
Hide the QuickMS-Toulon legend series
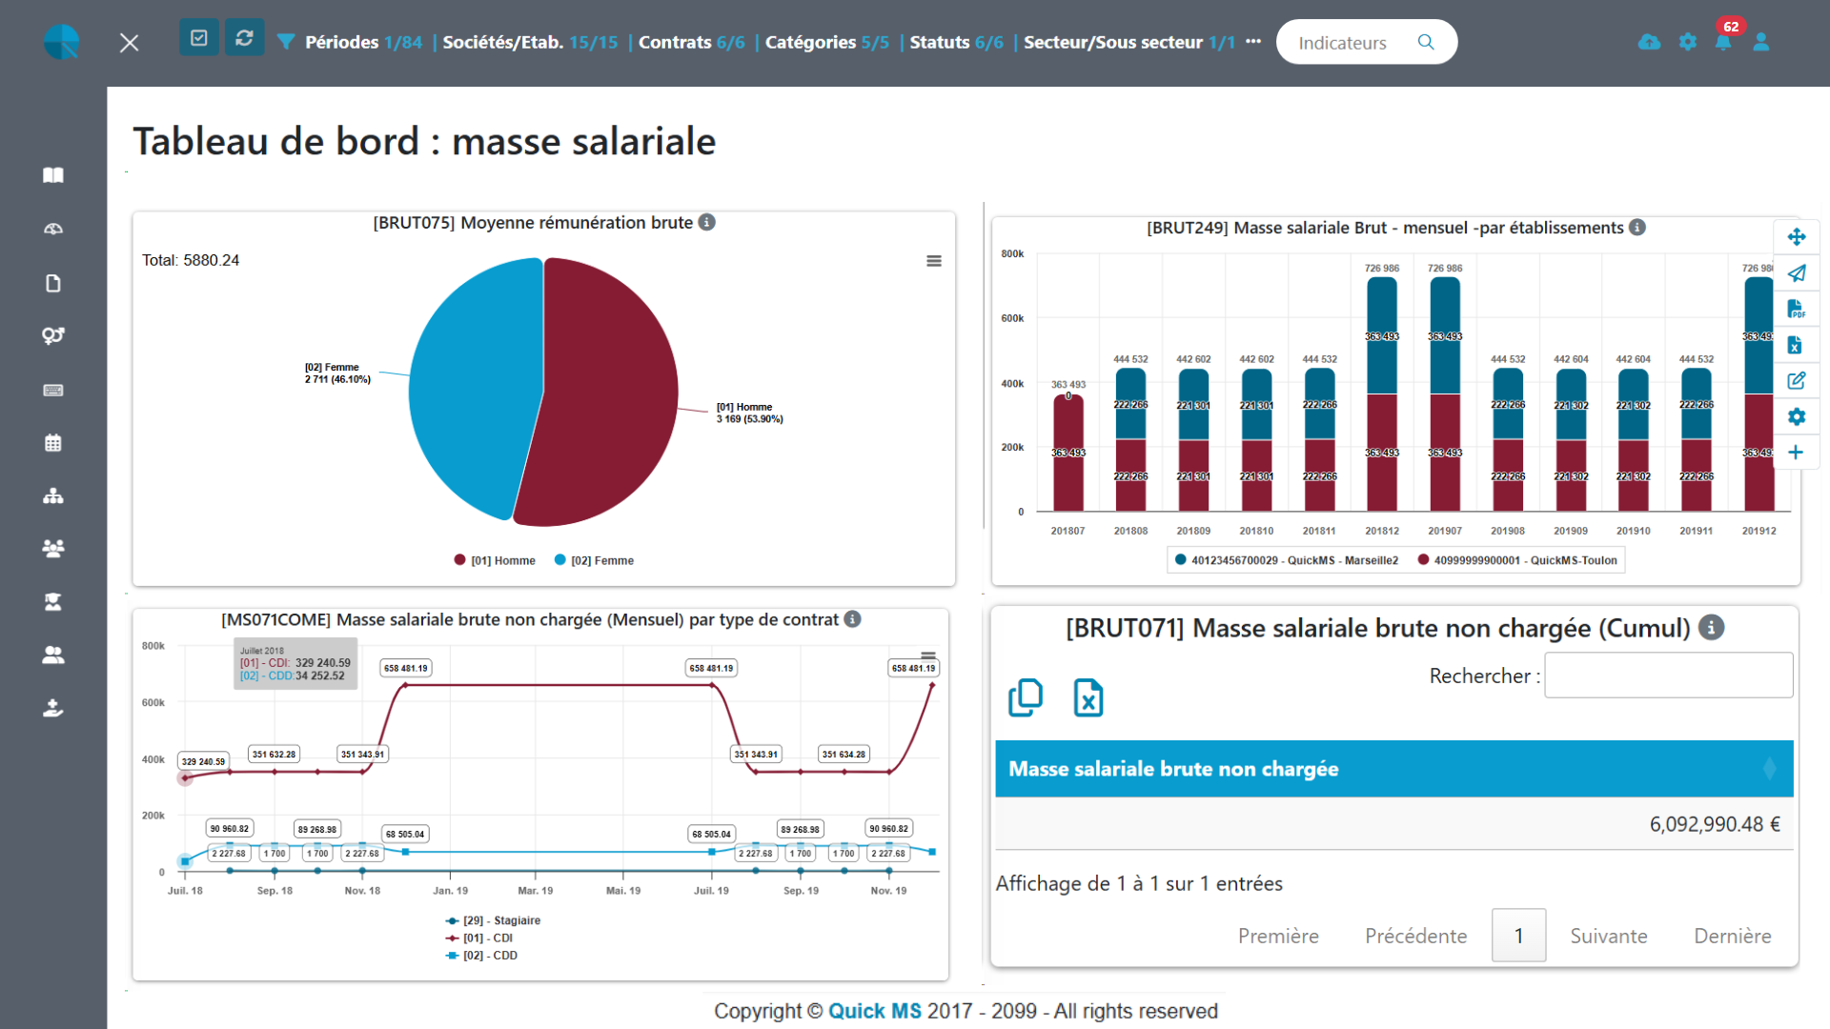click(x=1517, y=560)
